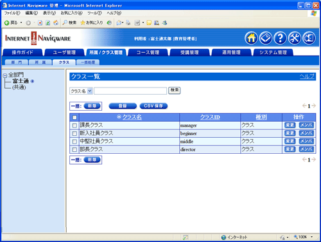321x242 pixels.
Task: Open ヘルプ menu
Action: tap(114, 13)
